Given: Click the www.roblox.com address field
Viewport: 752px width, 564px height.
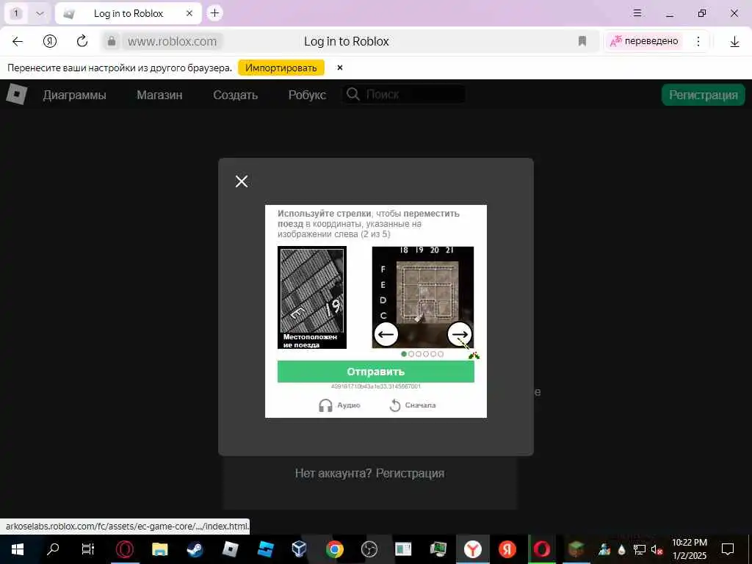Looking at the screenshot, I should (x=172, y=41).
